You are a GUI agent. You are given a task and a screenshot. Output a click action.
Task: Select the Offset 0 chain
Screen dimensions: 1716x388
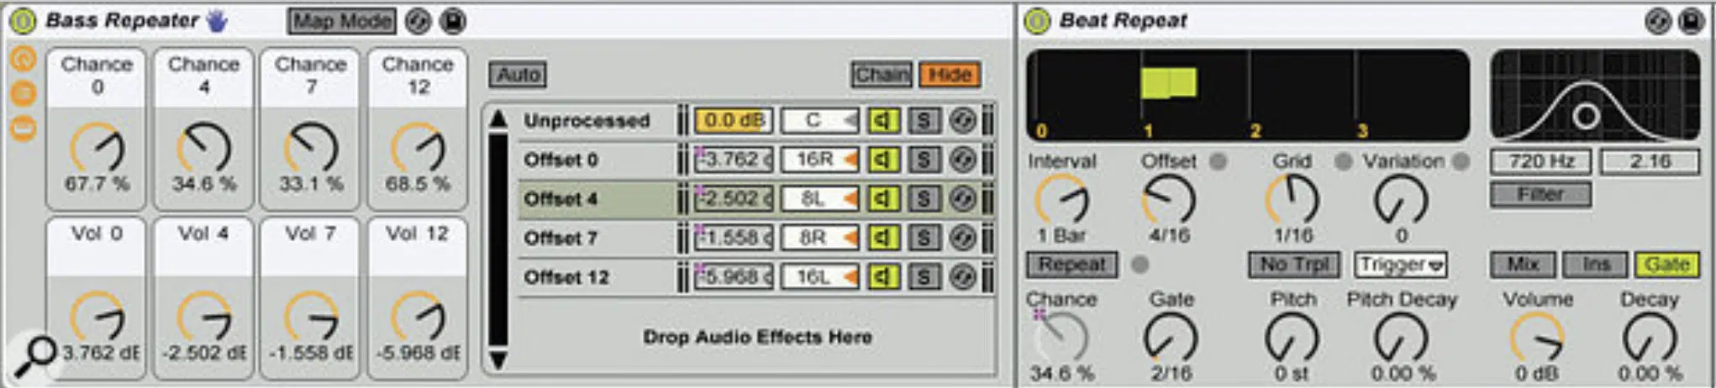(x=561, y=160)
